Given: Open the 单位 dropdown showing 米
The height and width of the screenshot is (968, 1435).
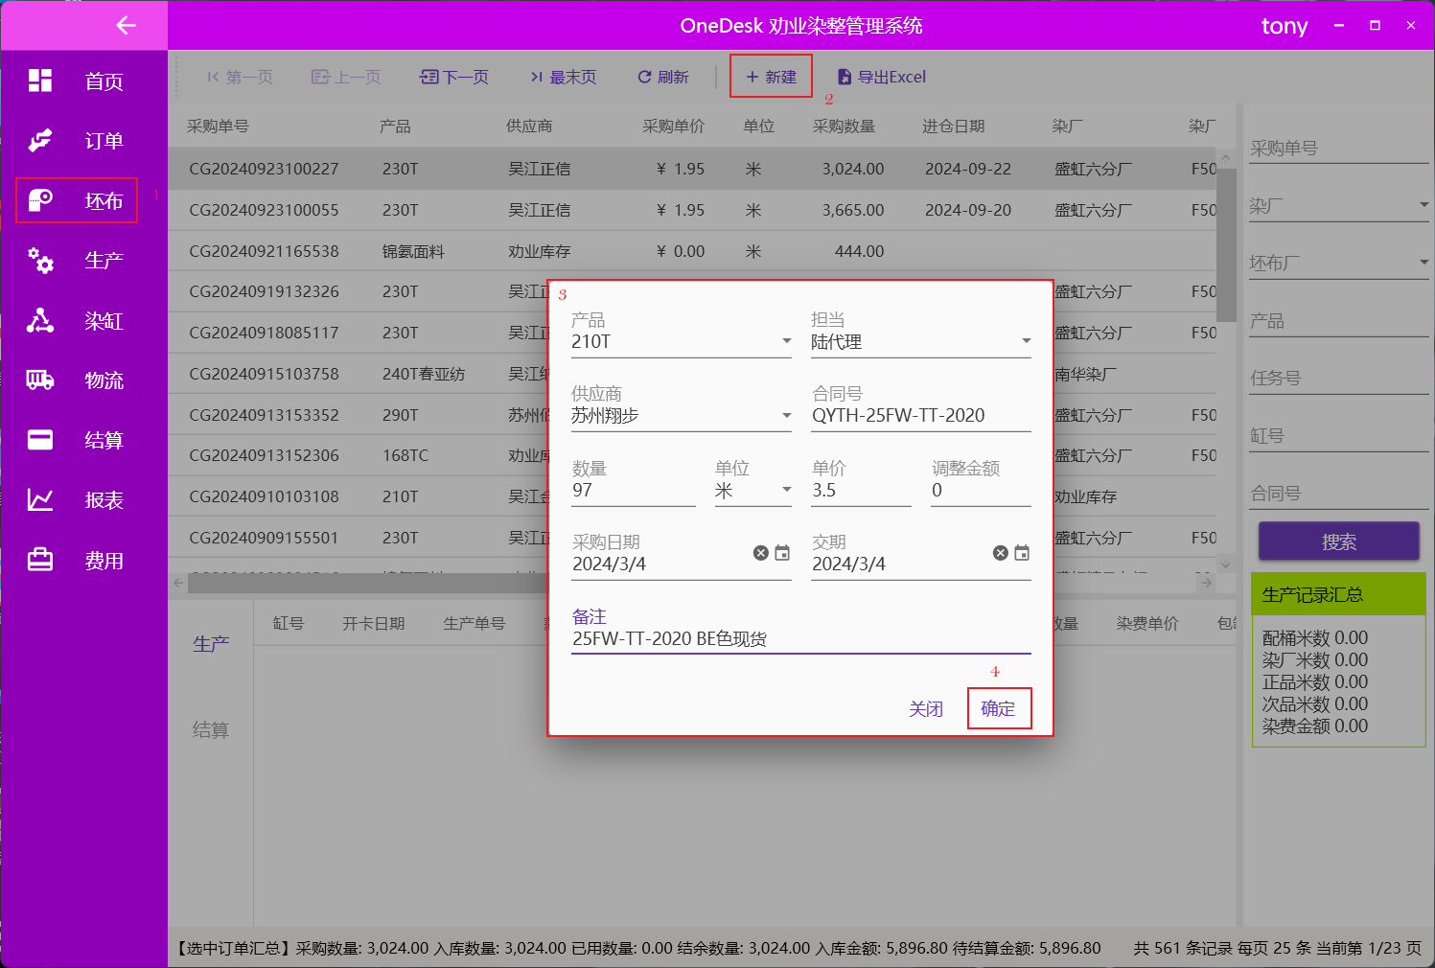Looking at the screenshot, I should click(x=786, y=490).
